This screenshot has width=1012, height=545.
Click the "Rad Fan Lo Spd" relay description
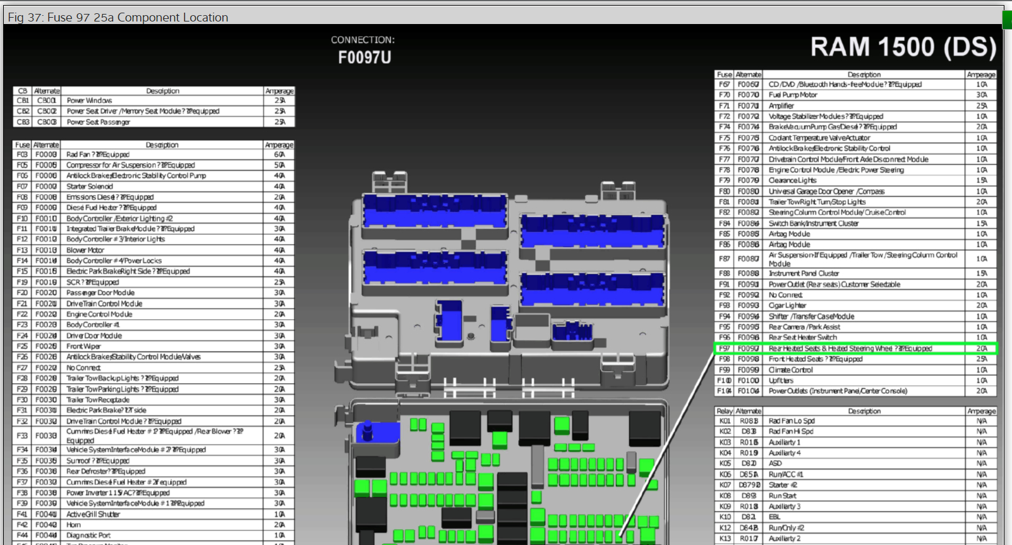coord(792,421)
